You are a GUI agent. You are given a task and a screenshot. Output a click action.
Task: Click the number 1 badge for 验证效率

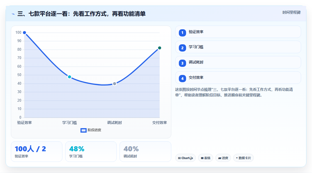coord(182,33)
